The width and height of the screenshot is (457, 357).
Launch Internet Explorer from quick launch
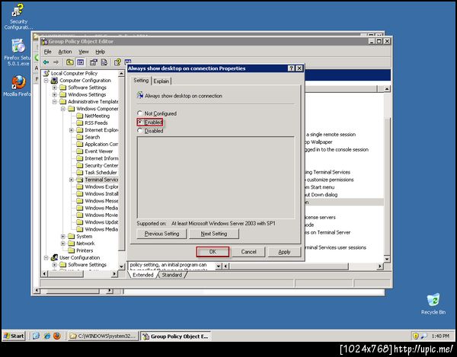click(46, 336)
